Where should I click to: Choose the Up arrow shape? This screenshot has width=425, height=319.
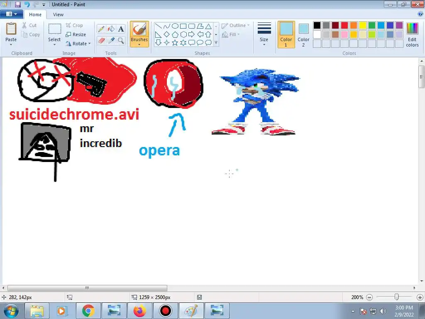click(208, 34)
